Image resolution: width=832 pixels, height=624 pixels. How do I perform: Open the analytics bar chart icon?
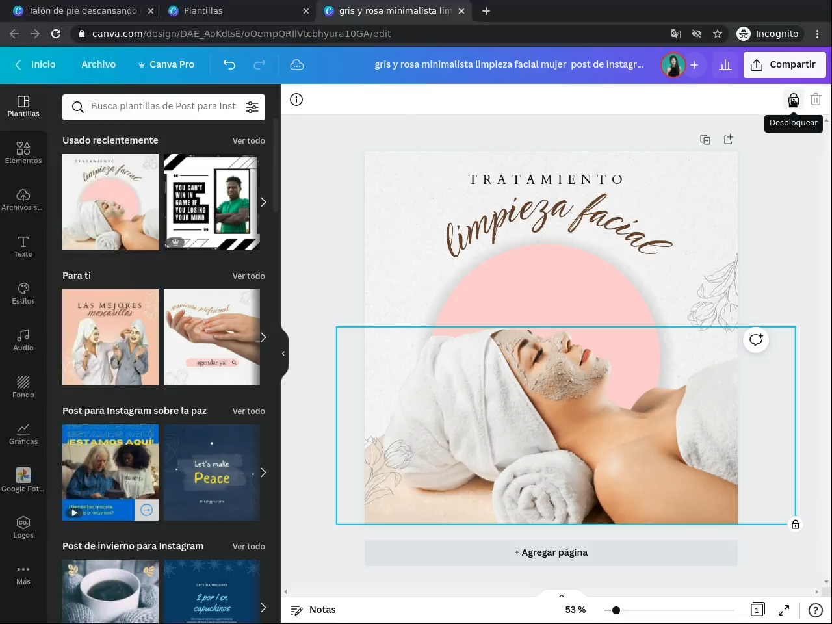[725, 65]
